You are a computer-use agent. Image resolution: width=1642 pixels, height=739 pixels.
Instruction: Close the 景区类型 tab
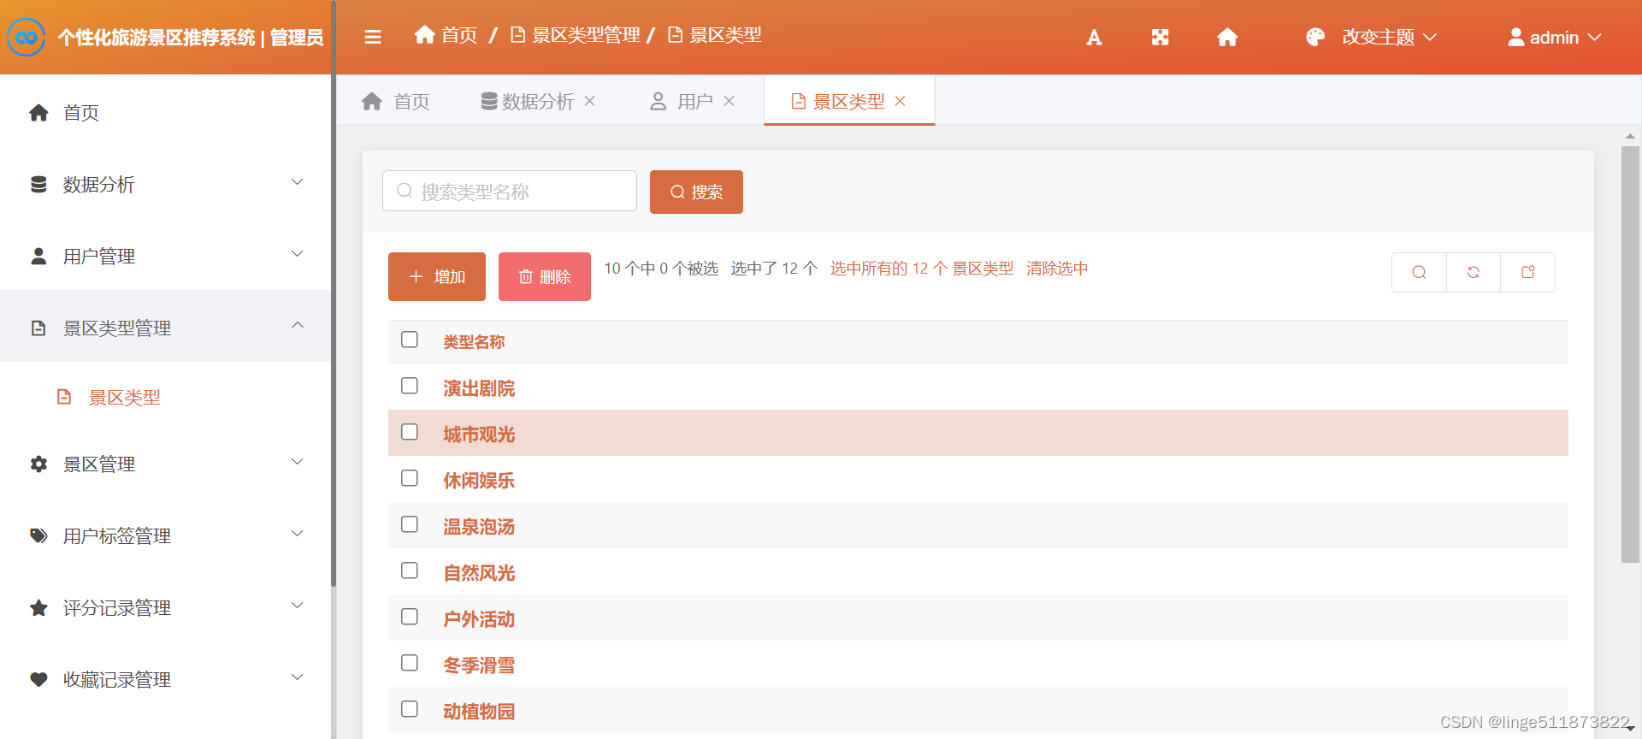click(x=901, y=101)
